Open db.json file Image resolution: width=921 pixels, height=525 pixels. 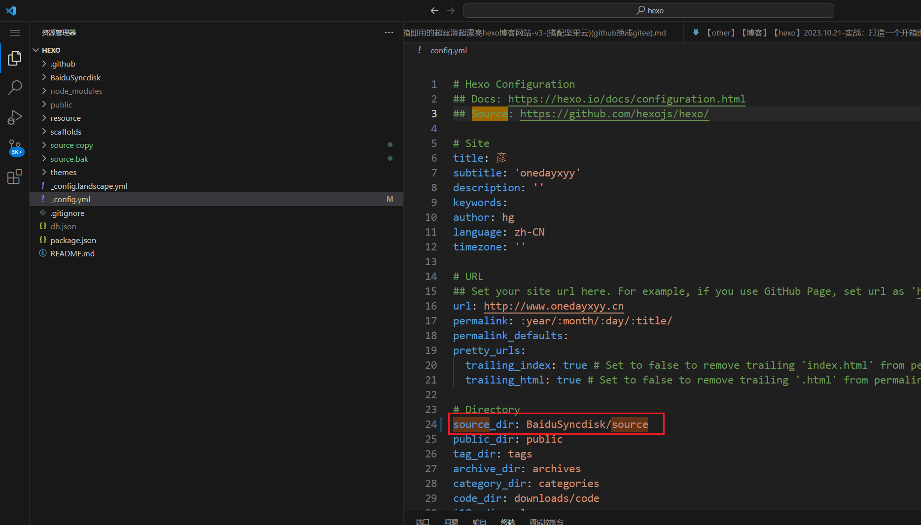(x=217, y=226)
